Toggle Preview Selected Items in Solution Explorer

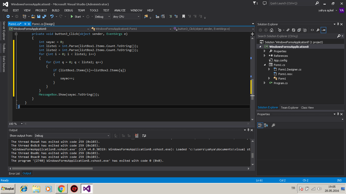coord(323,30)
